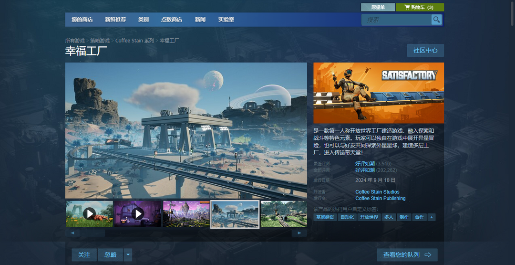
Task: Click the search magnifier icon
Action: (x=436, y=20)
